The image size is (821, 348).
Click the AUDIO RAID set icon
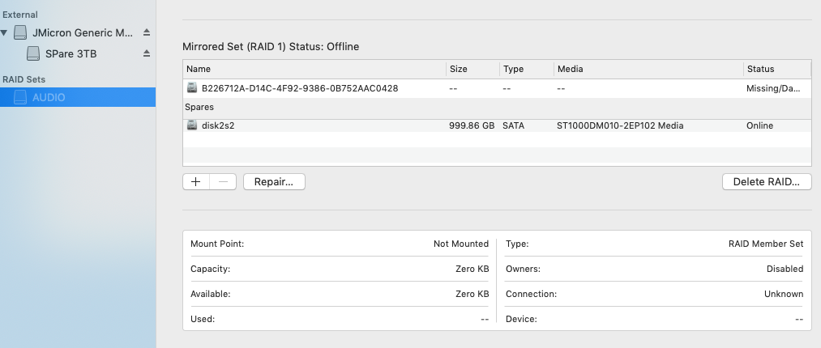click(20, 98)
